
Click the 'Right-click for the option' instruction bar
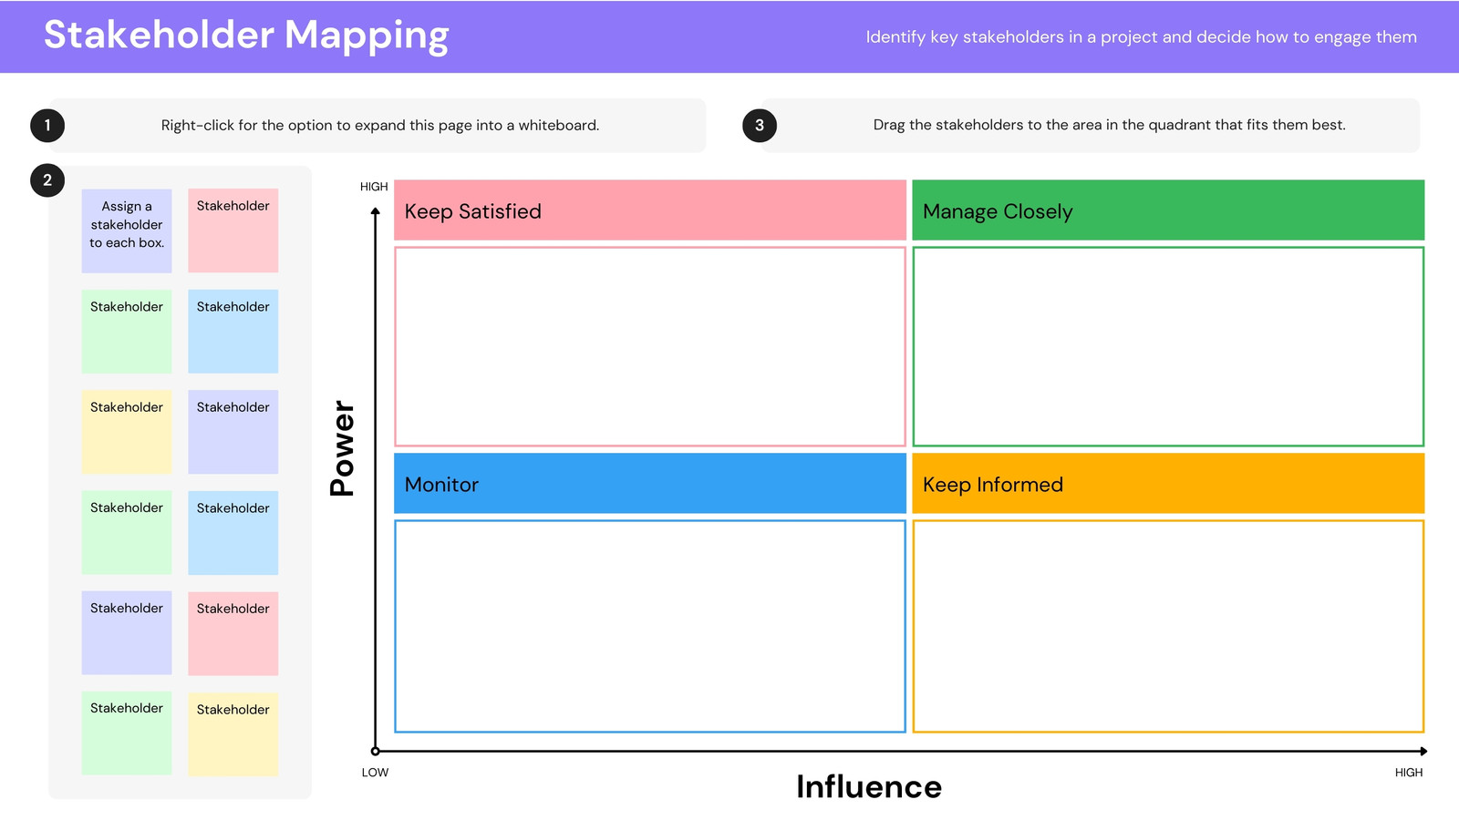pyautogui.click(x=379, y=126)
